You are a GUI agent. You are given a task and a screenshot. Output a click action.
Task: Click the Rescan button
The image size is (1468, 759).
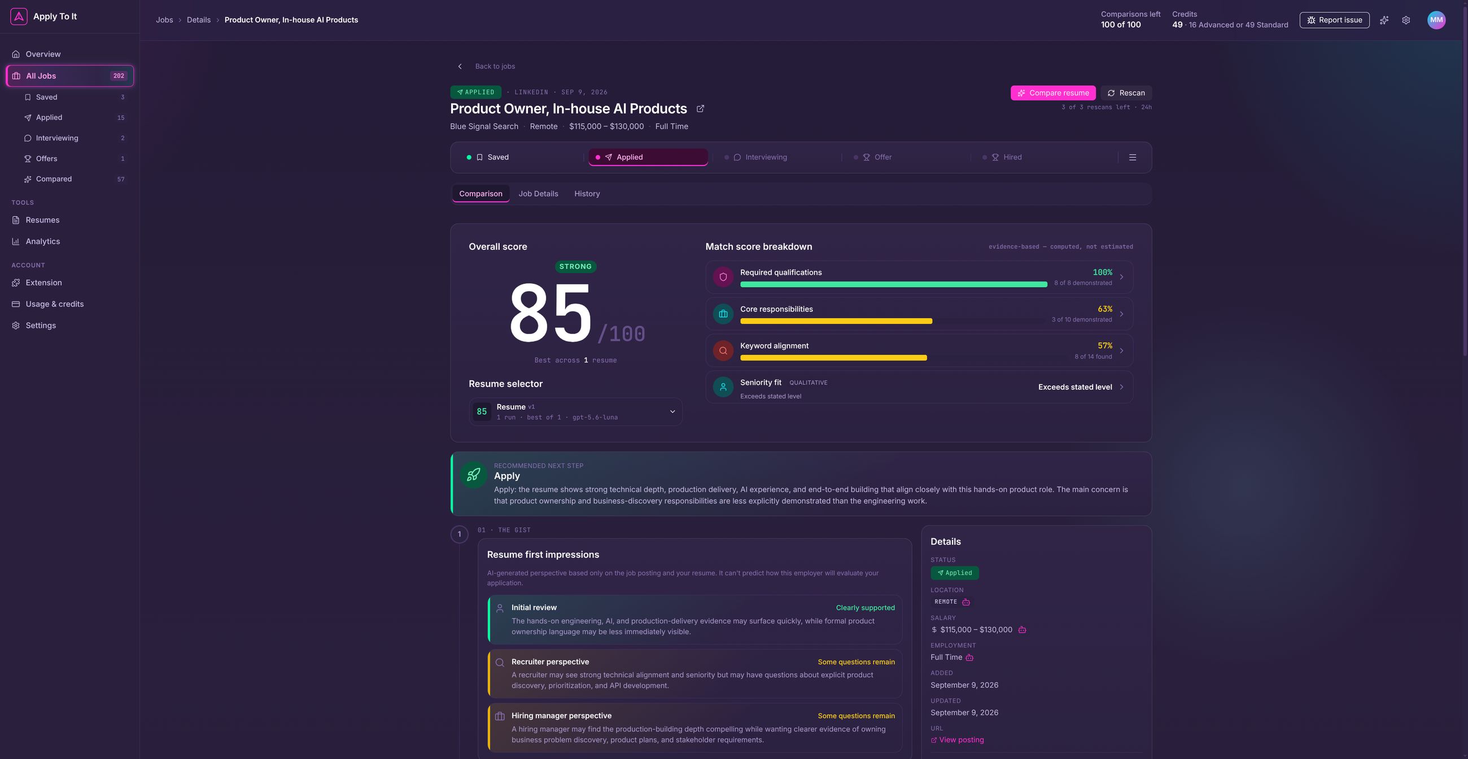click(1126, 93)
